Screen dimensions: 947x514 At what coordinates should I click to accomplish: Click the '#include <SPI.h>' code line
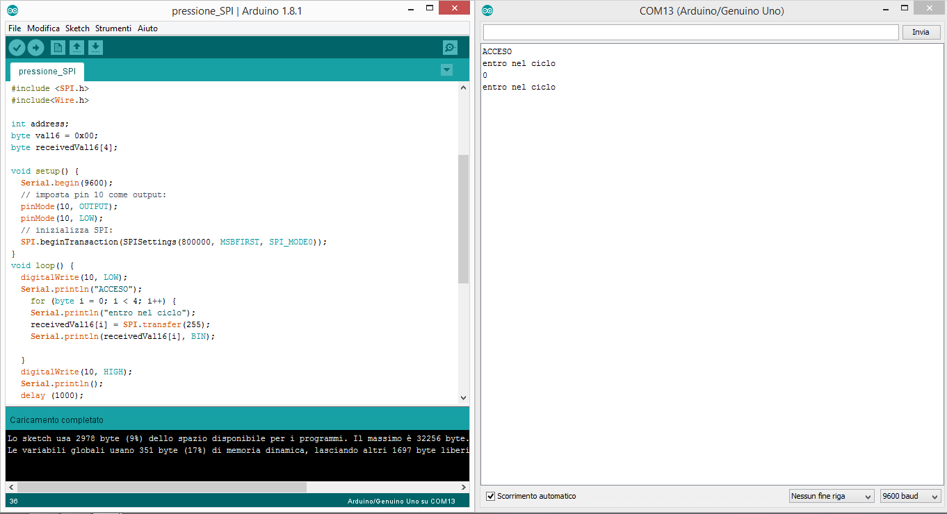[x=50, y=88]
